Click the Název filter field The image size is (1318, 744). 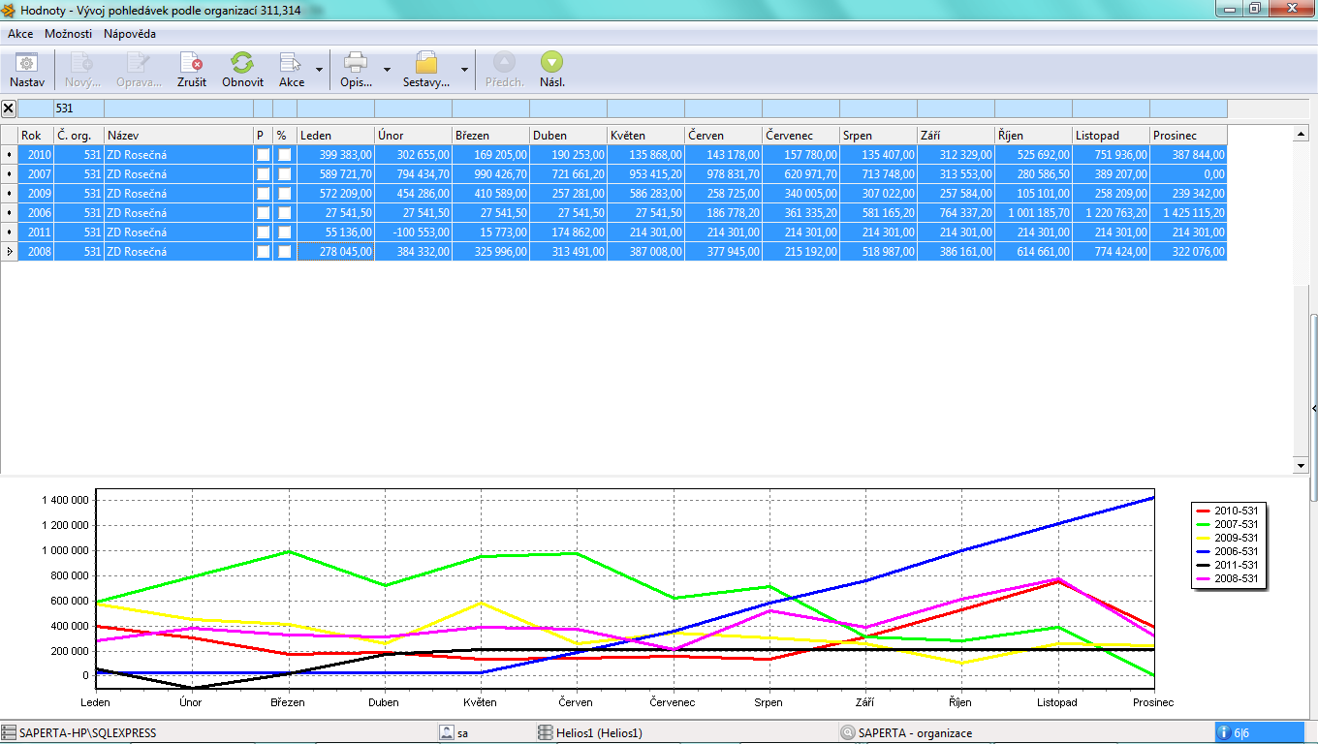[x=178, y=108]
